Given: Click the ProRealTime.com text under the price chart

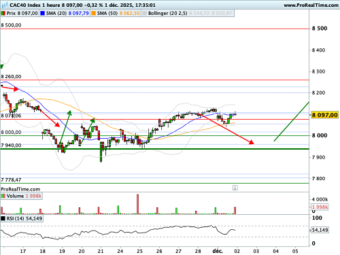Looking at the screenshot, I should tap(20, 189).
